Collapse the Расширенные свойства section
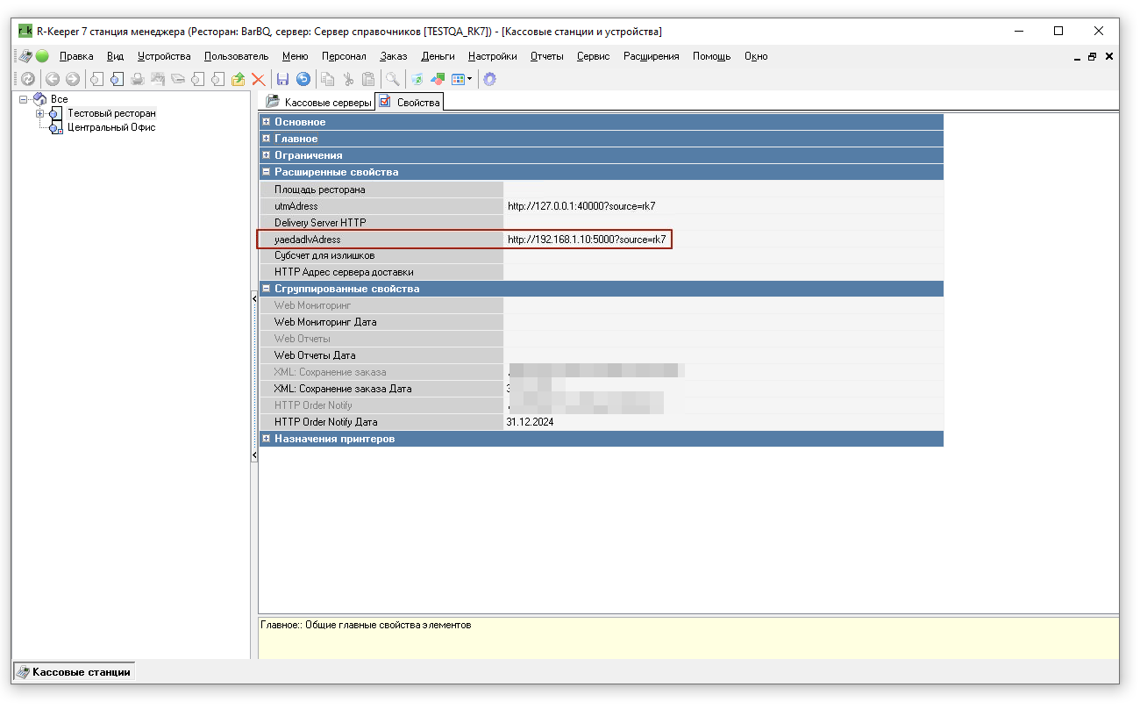This screenshot has height=709, width=1140. click(x=267, y=172)
